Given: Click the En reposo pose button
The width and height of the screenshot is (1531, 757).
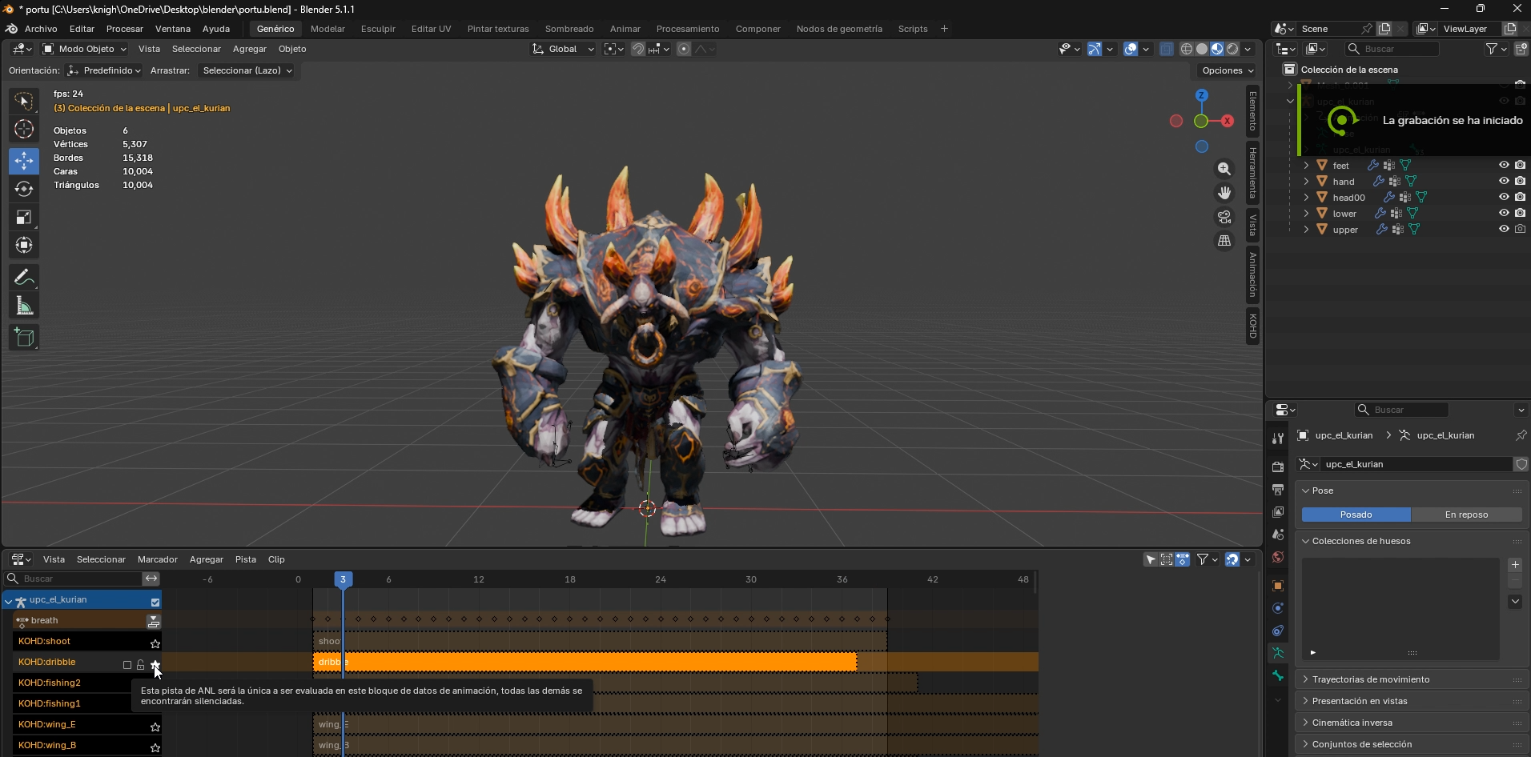Looking at the screenshot, I should point(1466,515).
